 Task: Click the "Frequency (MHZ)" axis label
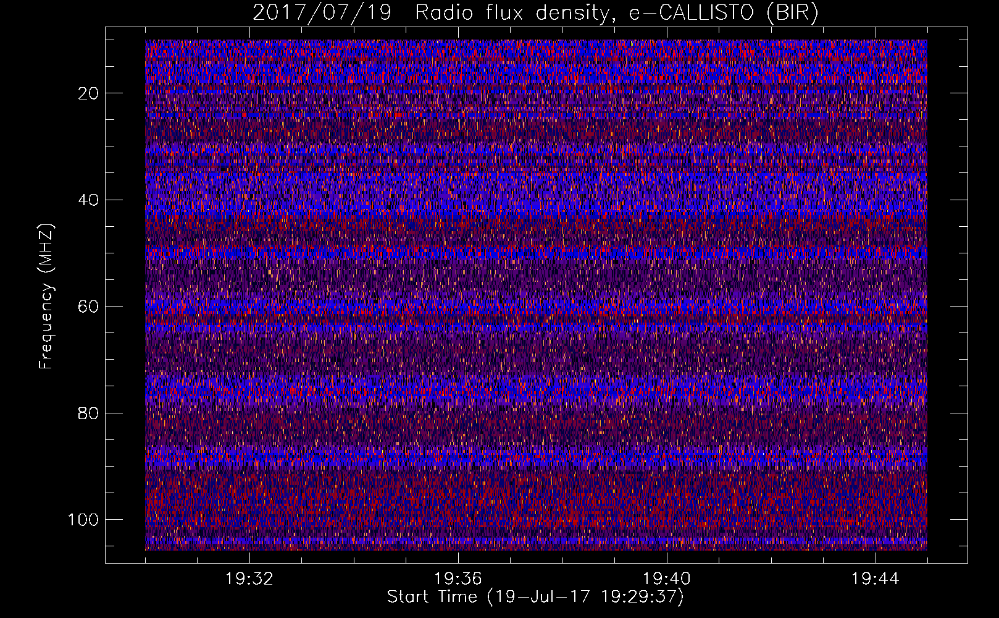[46, 297]
